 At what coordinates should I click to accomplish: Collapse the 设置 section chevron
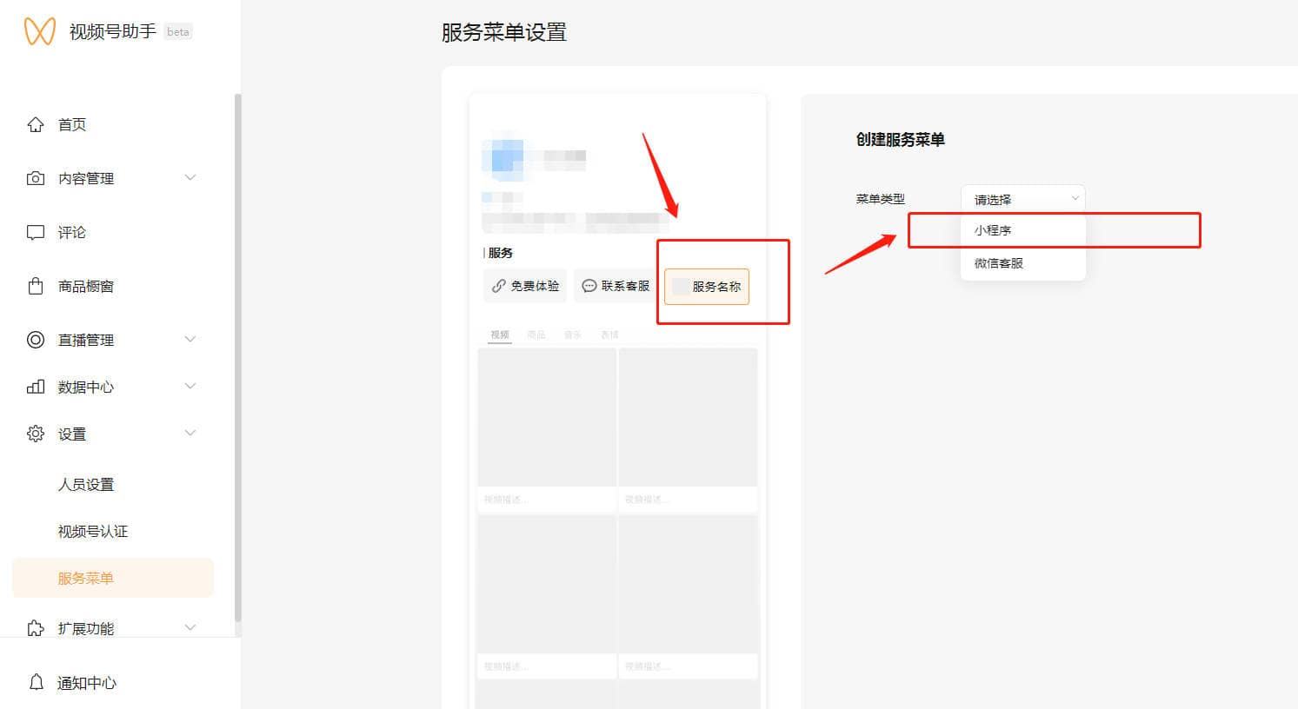tap(190, 434)
